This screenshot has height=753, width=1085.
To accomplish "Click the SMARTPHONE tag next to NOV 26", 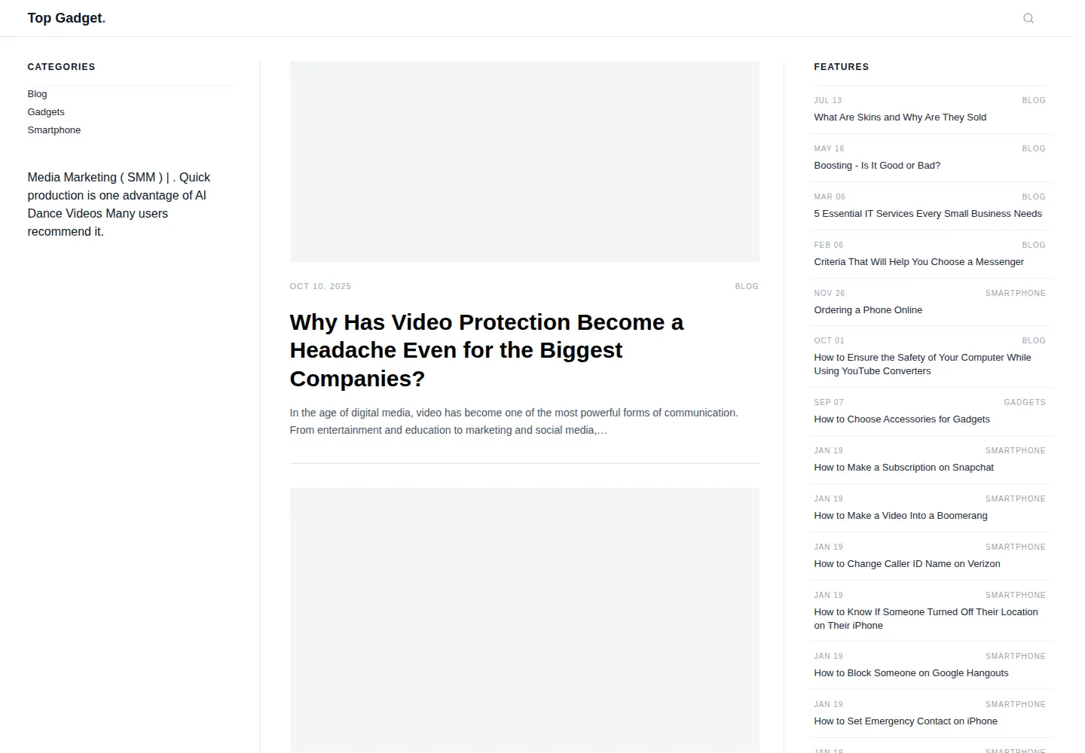I will pyautogui.click(x=1016, y=293).
